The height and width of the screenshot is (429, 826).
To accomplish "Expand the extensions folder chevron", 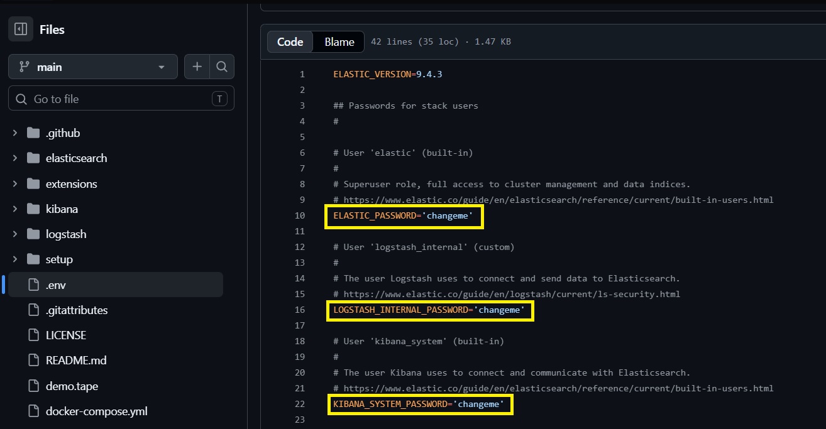I will click(15, 184).
